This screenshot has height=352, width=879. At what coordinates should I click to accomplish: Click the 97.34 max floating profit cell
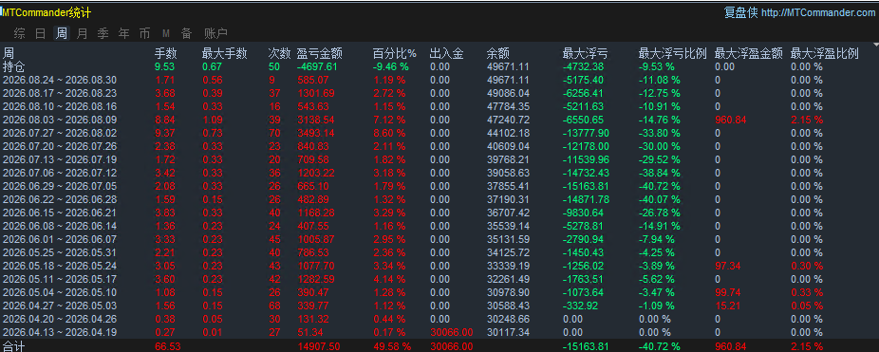pyautogui.click(x=728, y=266)
